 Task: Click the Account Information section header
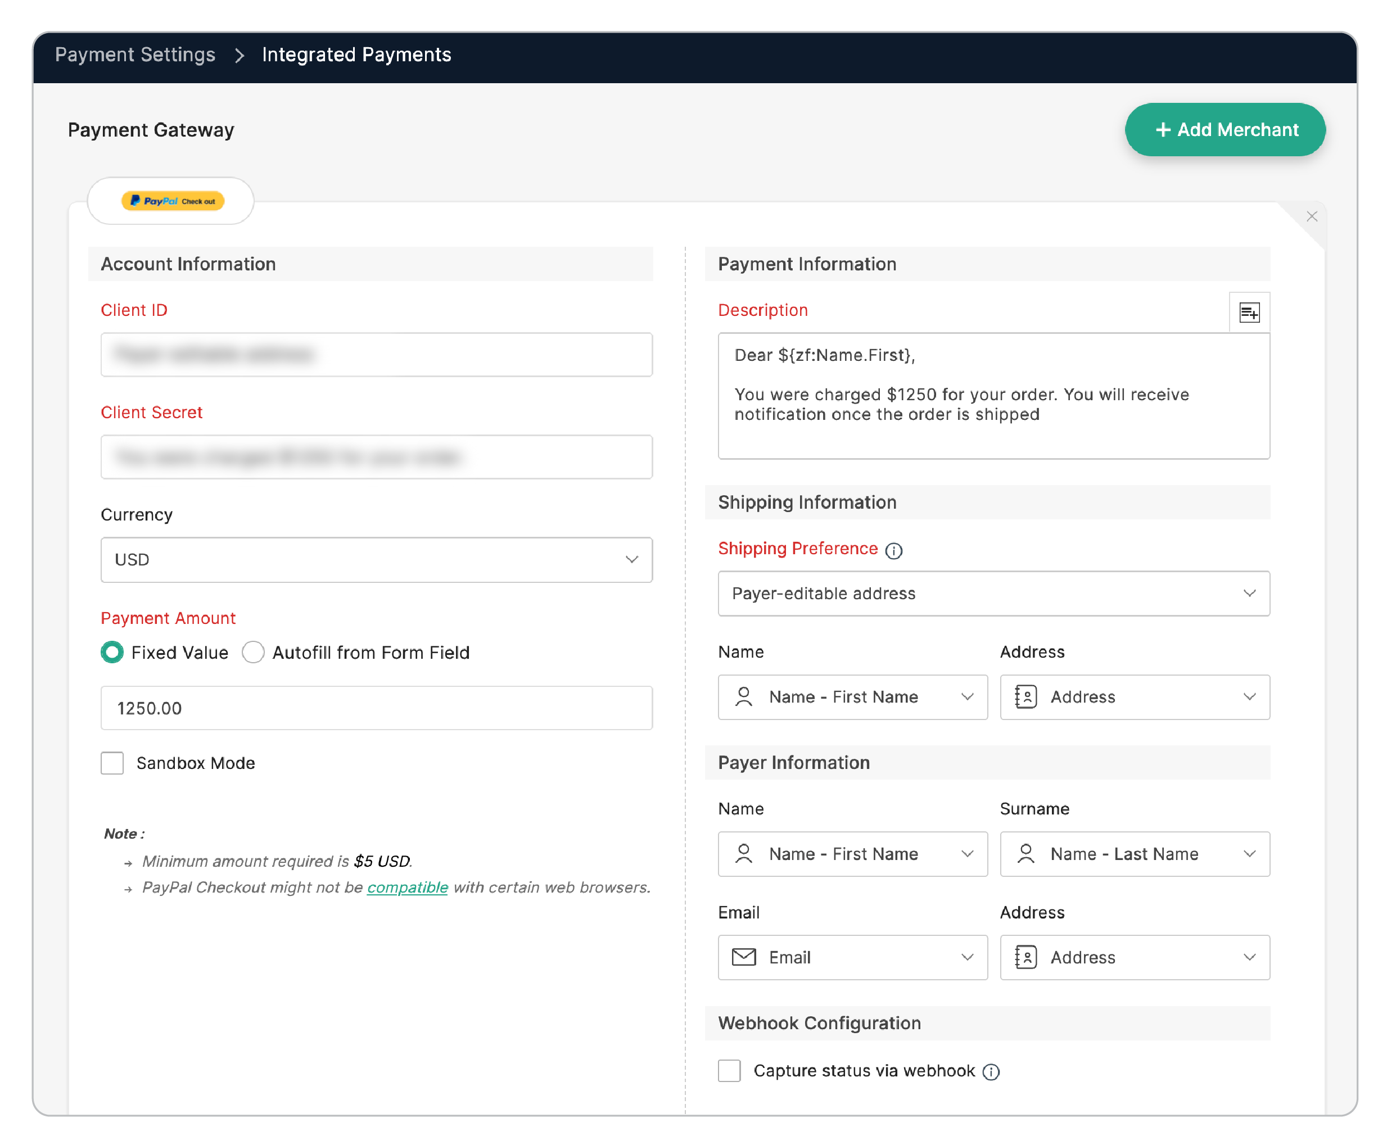pos(371,264)
